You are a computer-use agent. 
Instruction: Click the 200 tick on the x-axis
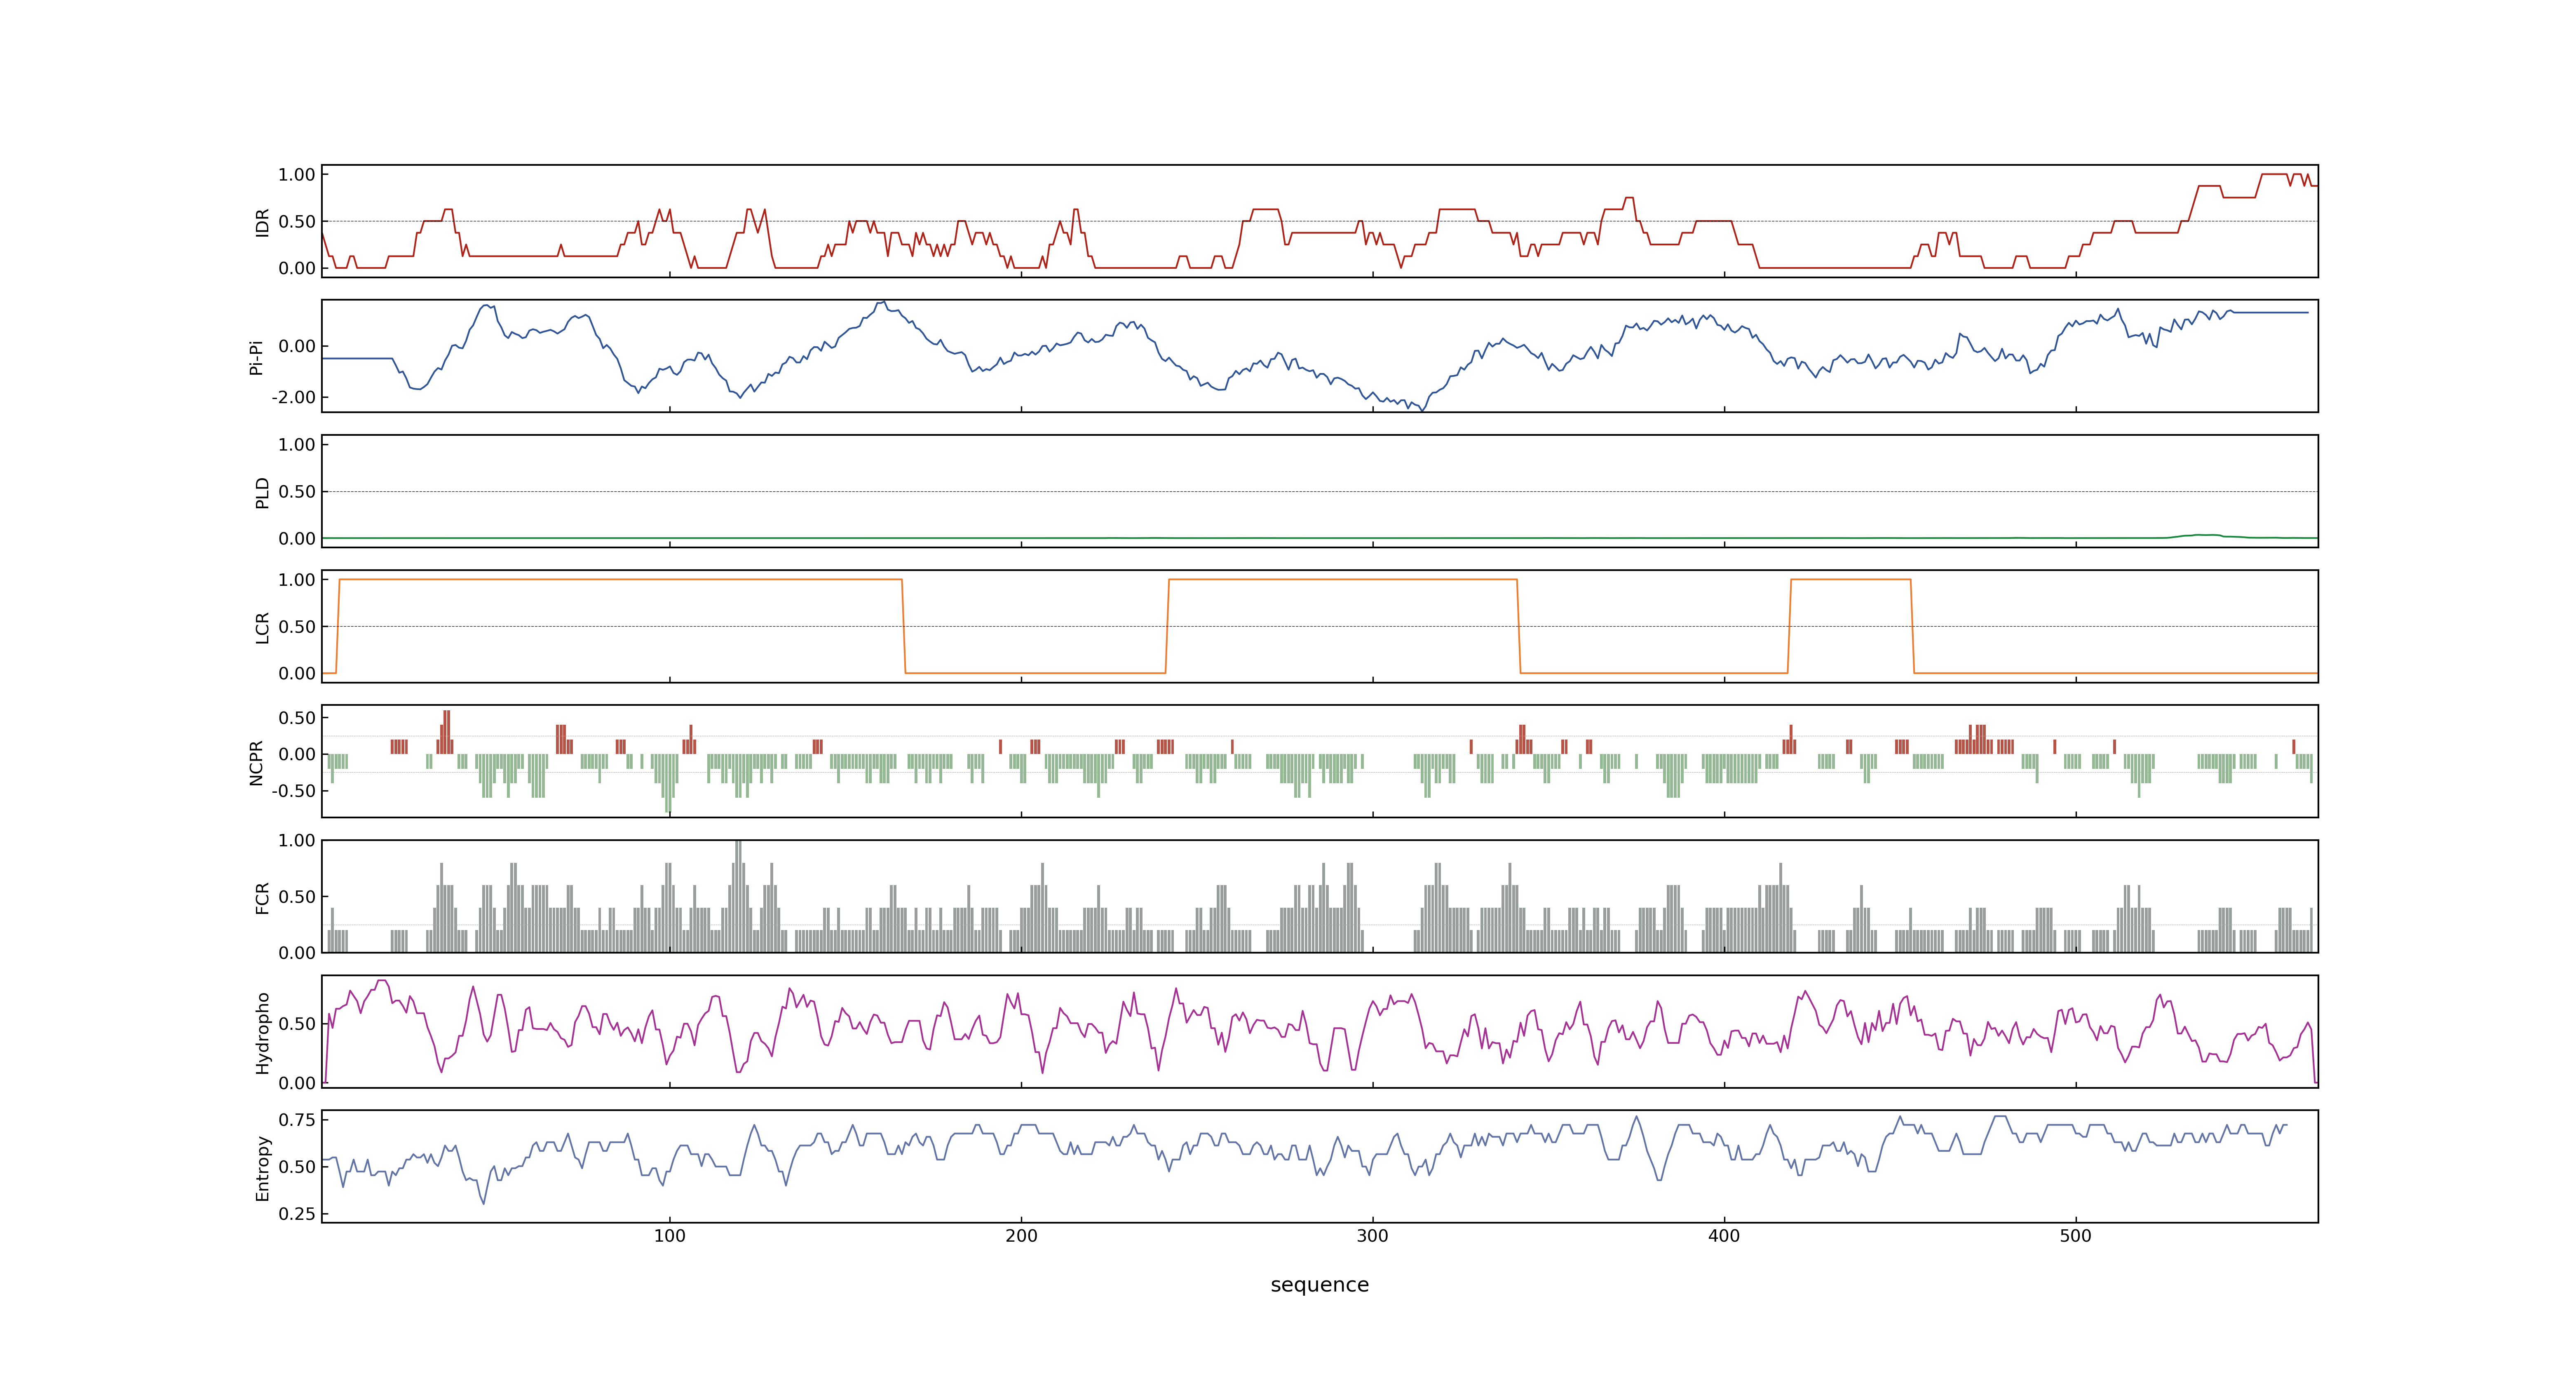coord(1021,1236)
